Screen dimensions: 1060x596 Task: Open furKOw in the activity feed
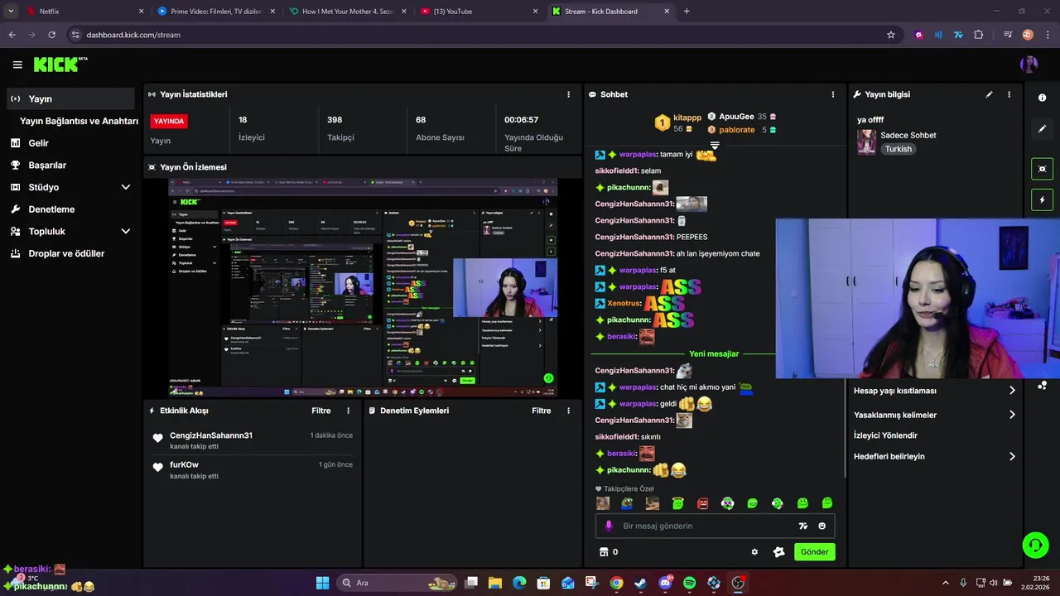pos(184,465)
